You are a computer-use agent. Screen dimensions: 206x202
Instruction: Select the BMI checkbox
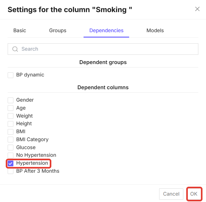(11, 132)
